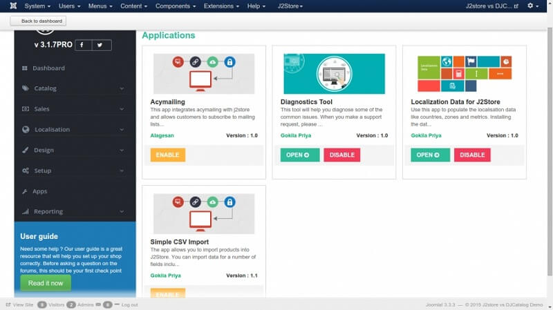This screenshot has height=310, width=553.
Task: Expand the Setup submenu chevron
Action: click(122, 171)
